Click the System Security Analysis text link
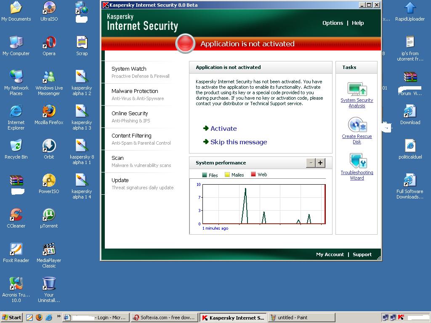Screen dimensions: 431x323 (357, 103)
